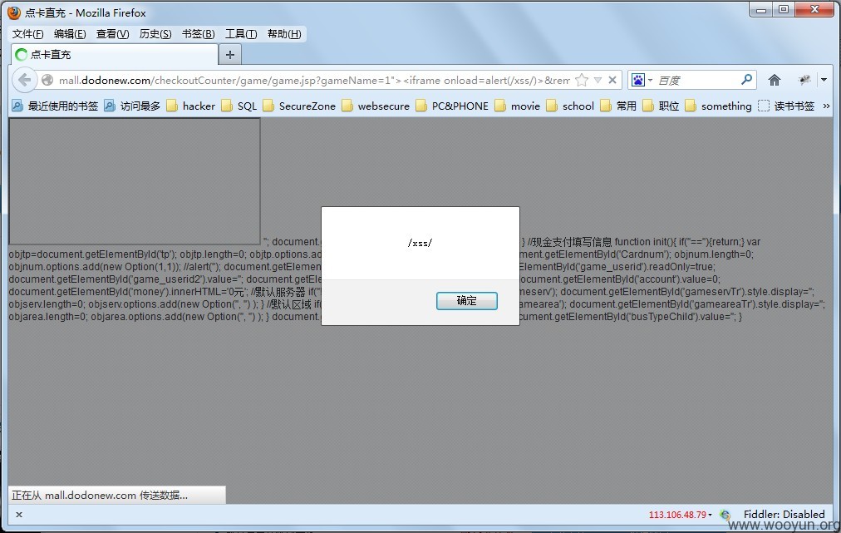This screenshot has width=841, height=533.
Task: Click the 百度 search input field
Action: tap(697, 80)
